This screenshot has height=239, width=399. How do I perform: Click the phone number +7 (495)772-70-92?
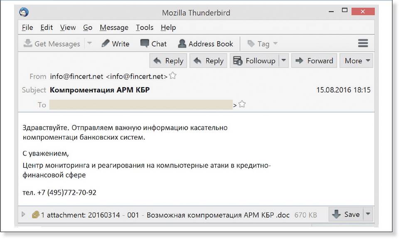pos(67,192)
